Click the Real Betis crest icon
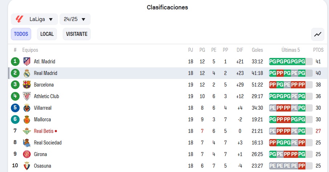Image resolution: width=329 pixels, height=172 pixels. coord(27,131)
